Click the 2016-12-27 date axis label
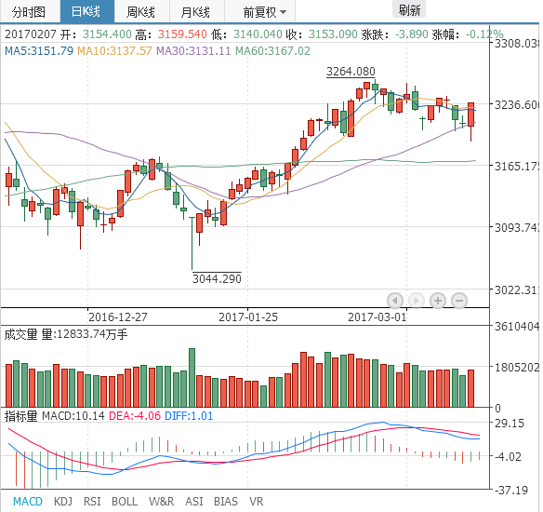 118,317
